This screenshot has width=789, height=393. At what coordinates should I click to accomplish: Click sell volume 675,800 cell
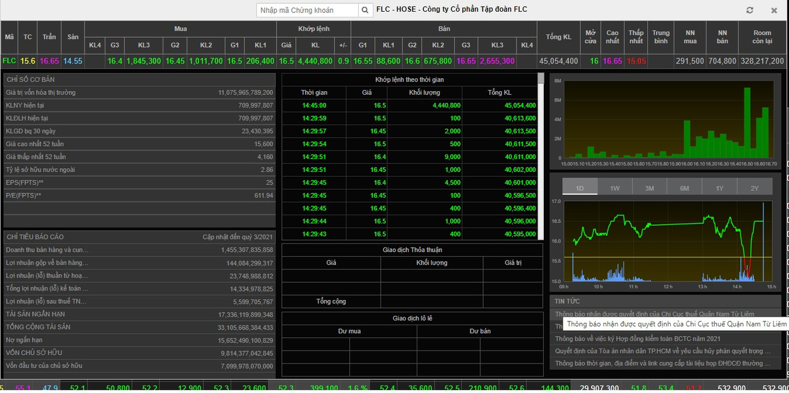click(438, 61)
